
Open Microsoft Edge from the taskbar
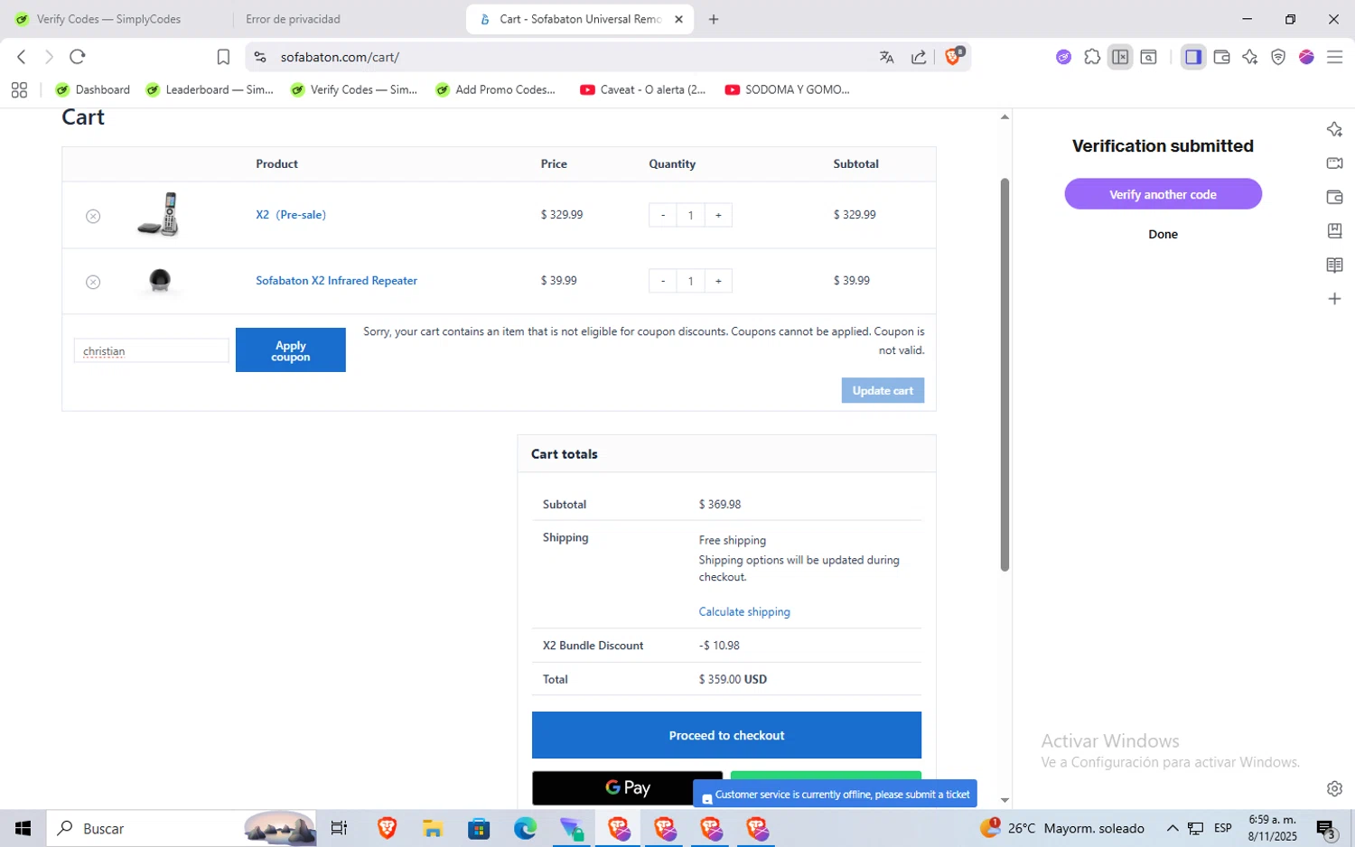point(525,828)
